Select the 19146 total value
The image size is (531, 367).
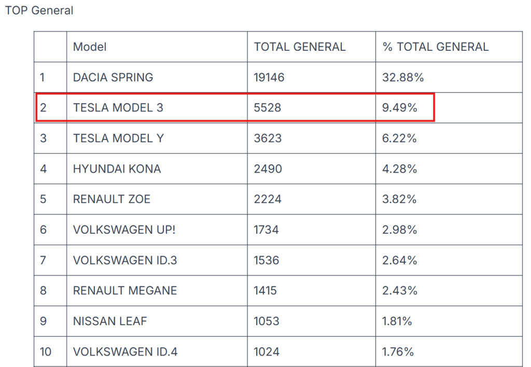tap(269, 77)
